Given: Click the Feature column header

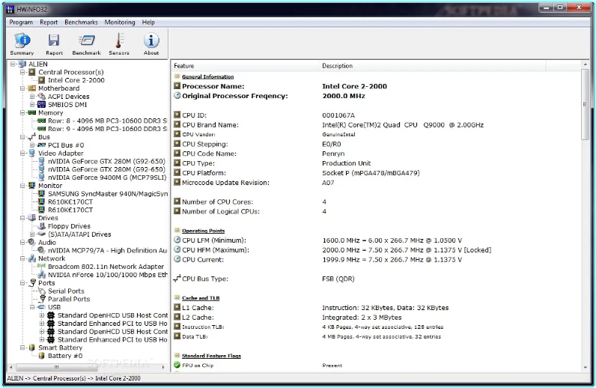Looking at the screenshot, I should click(246, 66).
